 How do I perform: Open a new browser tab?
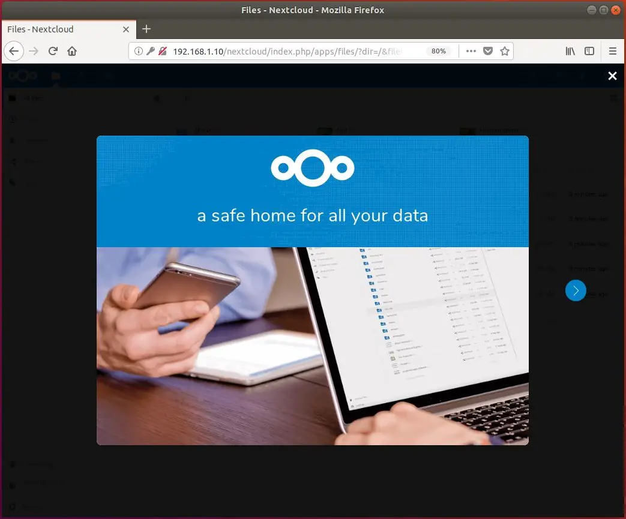(146, 29)
